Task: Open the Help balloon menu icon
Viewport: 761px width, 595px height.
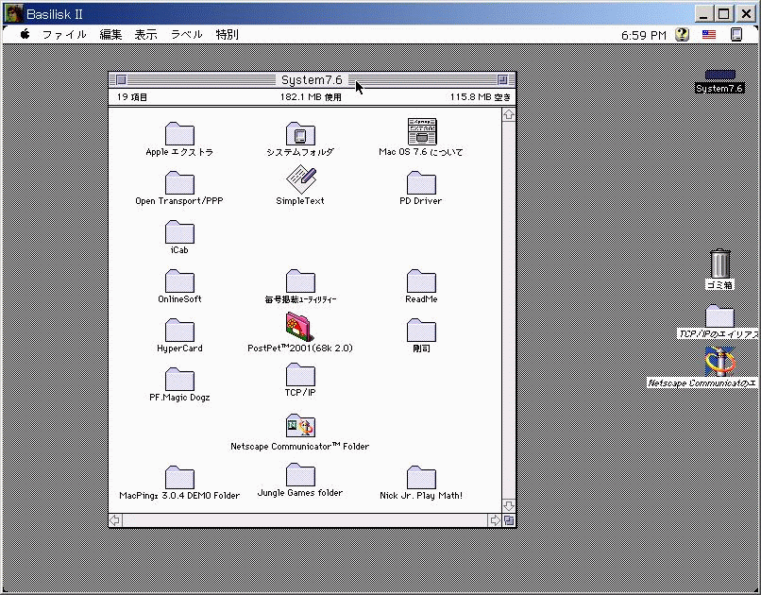Action: (x=682, y=34)
